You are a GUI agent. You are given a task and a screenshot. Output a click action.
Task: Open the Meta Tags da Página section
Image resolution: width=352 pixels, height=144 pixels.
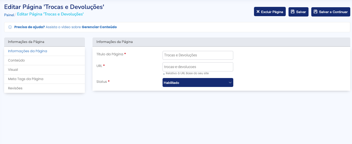tap(26, 79)
